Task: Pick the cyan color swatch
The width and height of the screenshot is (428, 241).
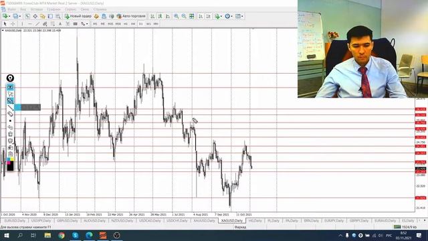Action: tap(9, 159)
